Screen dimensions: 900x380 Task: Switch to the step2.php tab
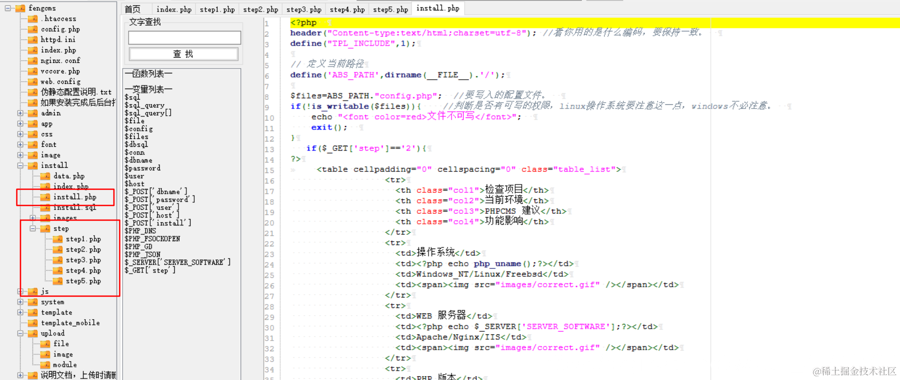coord(260,9)
